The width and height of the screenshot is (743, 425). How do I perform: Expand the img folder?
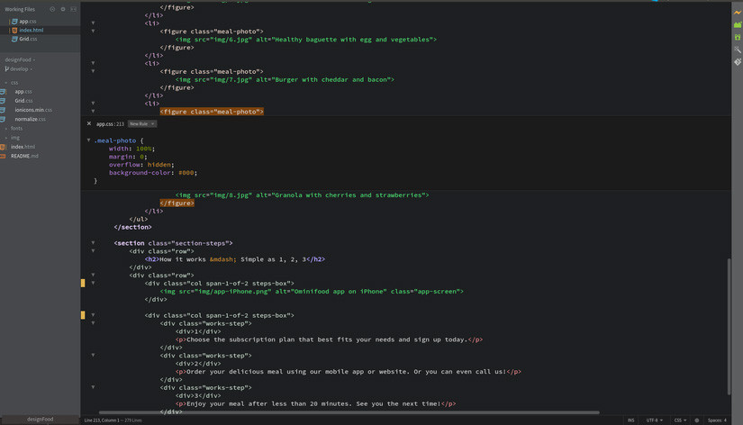(x=5, y=138)
